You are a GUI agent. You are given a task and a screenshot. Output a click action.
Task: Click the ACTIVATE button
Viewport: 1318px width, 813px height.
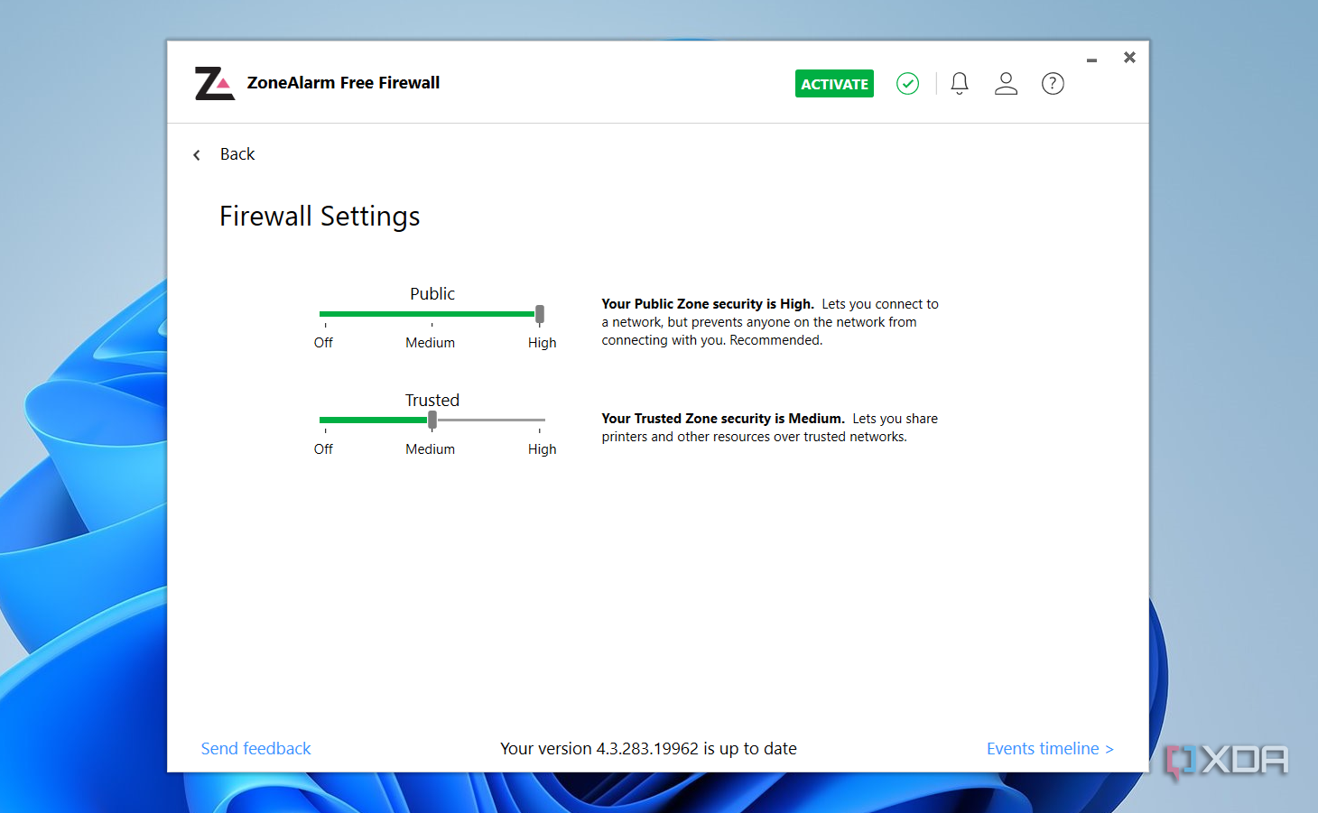pos(834,84)
